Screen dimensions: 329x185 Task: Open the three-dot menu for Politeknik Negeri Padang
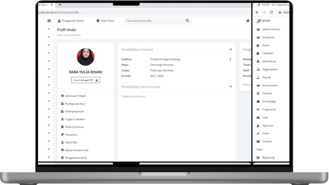coord(230,59)
